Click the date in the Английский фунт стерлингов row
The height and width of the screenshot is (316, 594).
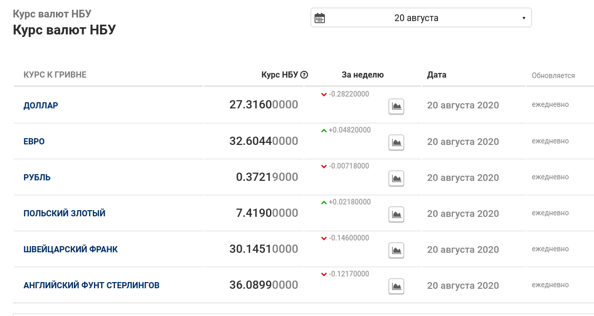coord(463,286)
